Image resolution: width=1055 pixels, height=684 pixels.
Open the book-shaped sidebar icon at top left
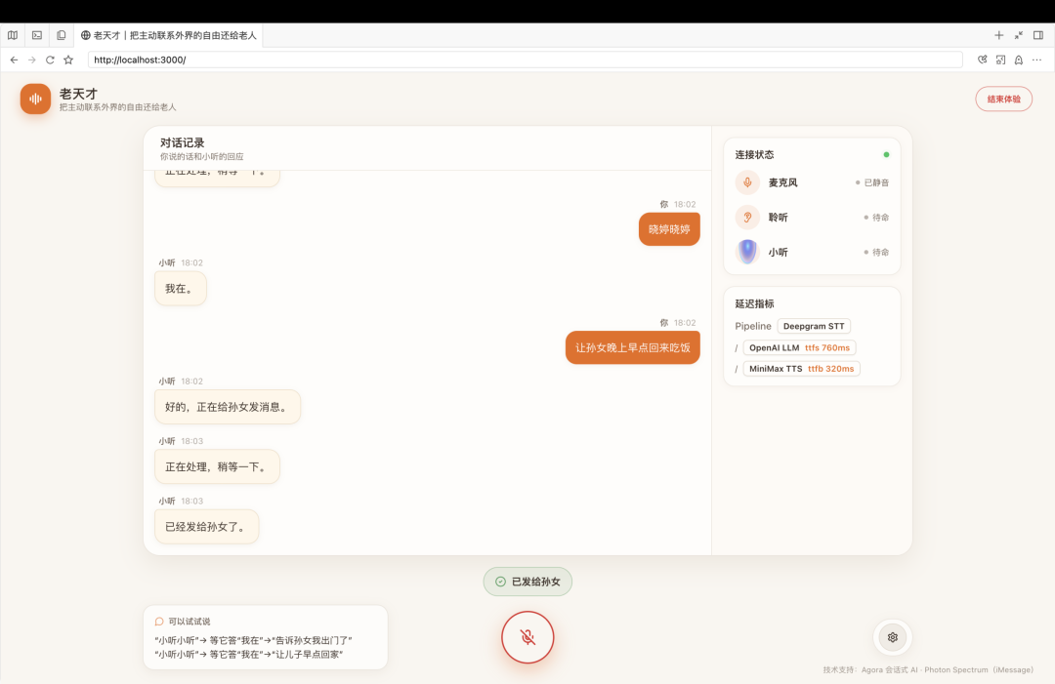(x=13, y=35)
